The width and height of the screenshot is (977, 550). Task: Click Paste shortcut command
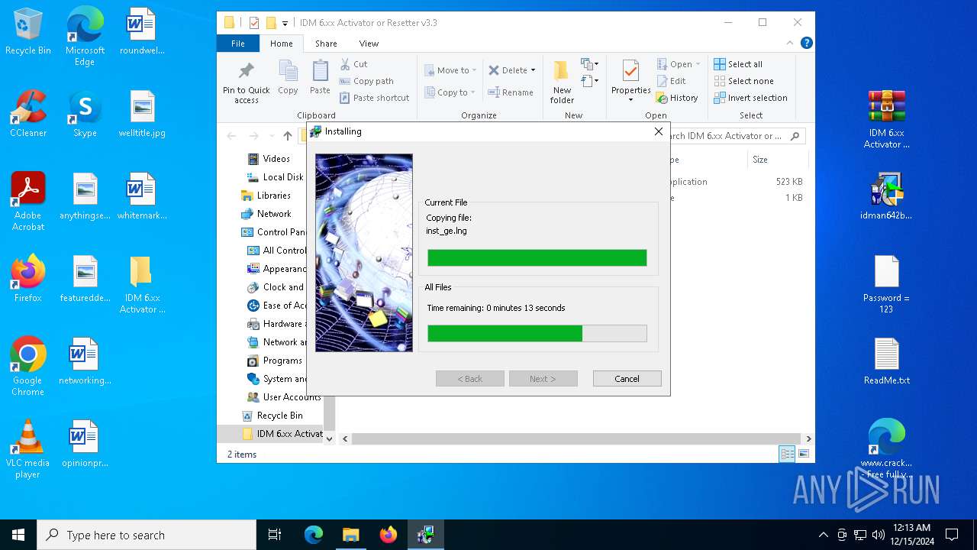tap(375, 98)
